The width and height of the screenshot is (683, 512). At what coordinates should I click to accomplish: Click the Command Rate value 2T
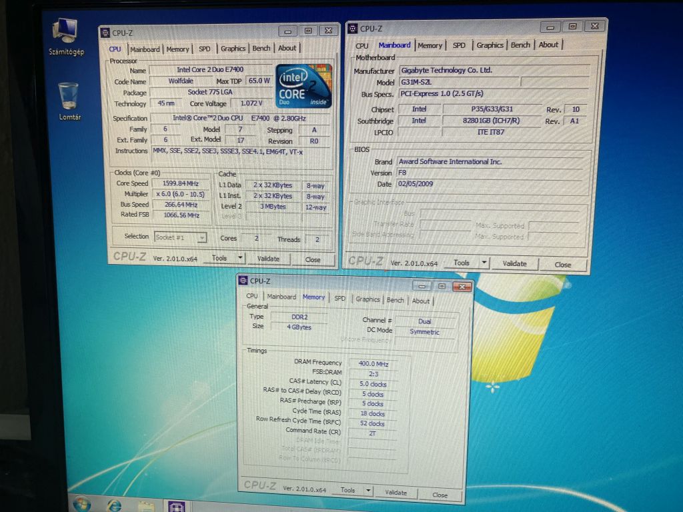point(372,433)
